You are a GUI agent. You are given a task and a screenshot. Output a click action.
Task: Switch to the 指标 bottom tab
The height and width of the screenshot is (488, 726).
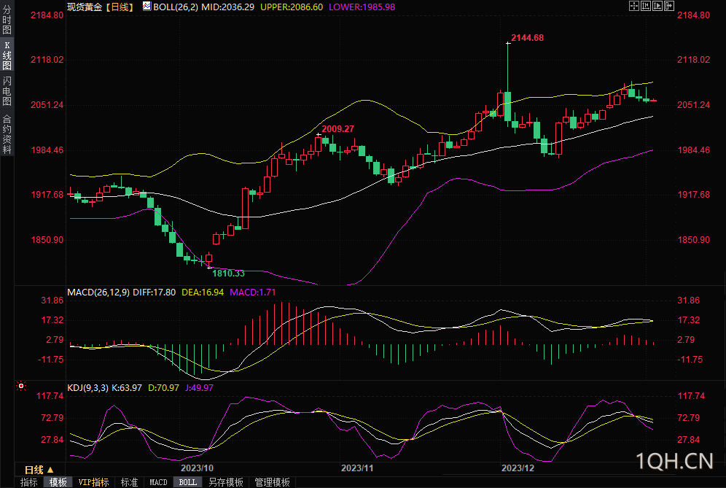(x=28, y=482)
